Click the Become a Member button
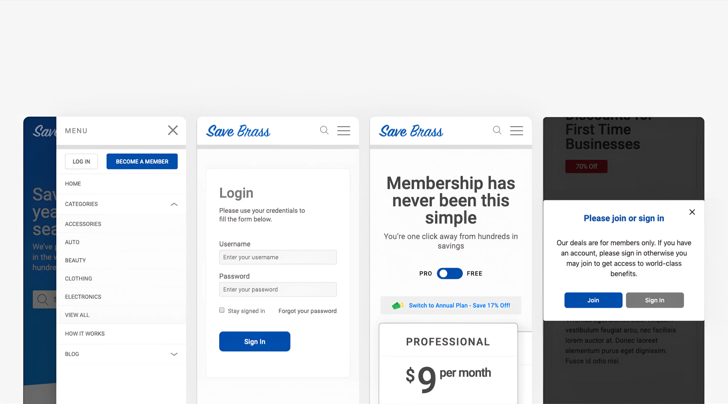 point(142,162)
